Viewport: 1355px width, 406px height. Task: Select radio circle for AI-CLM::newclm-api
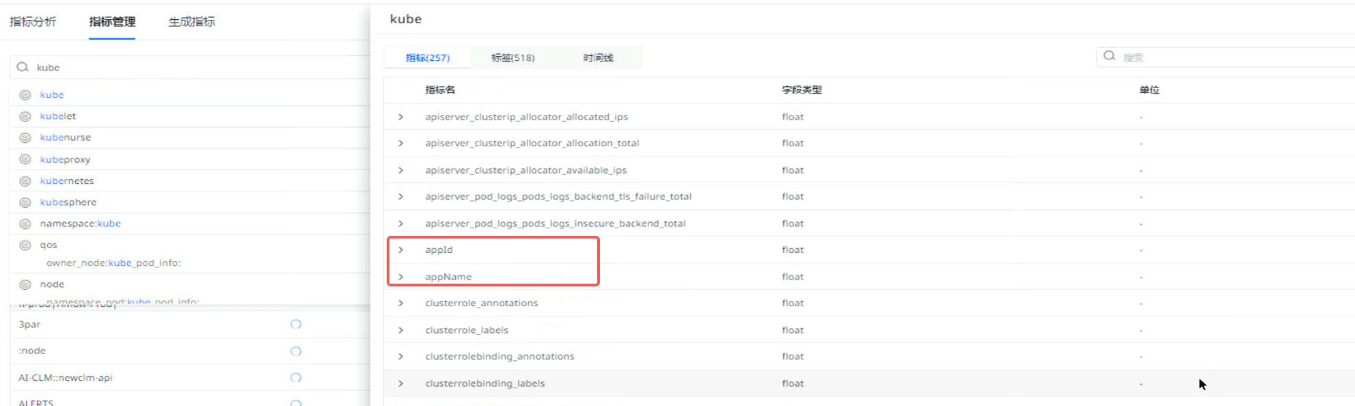(296, 377)
